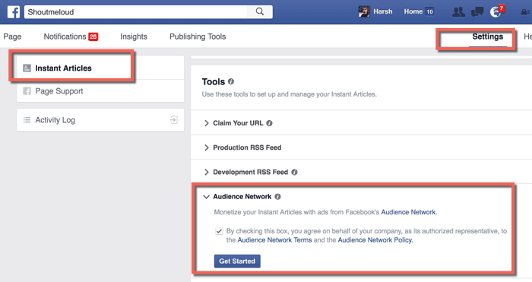Click the search magnifier icon
The width and height of the screenshot is (532, 282).
[260, 11]
